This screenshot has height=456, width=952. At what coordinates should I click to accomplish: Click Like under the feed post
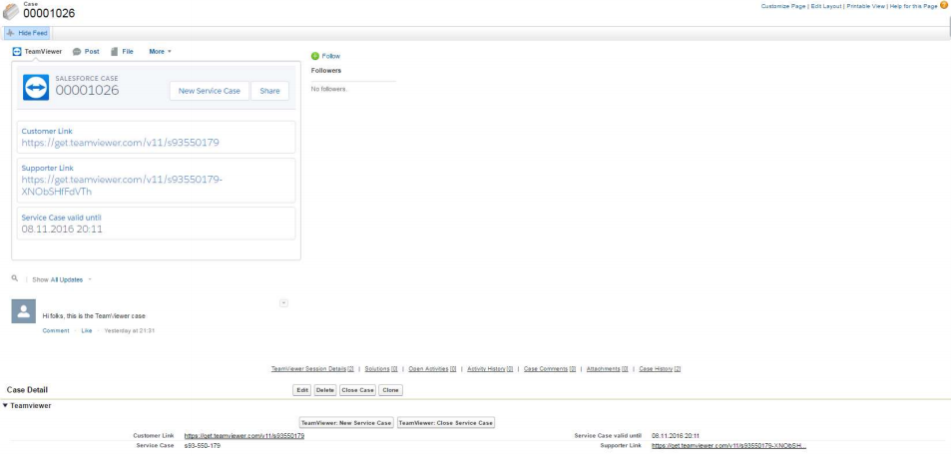point(87,331)
